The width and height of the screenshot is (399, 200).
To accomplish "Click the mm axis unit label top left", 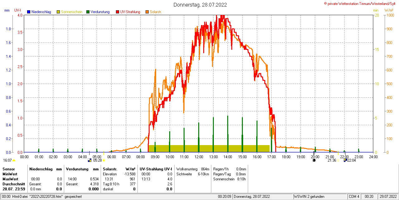I will pyautogui.click(x=7, y=10).
